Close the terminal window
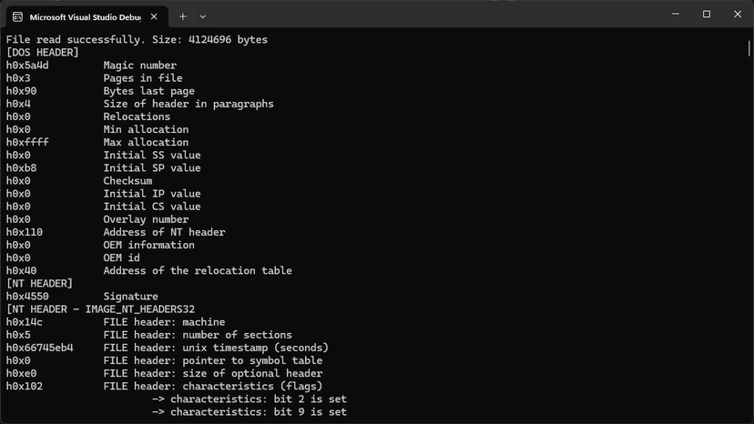The width and height of the screenshot is (754, 424). 738,14
